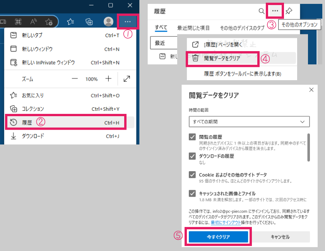This screenshot has width=325, height=251.
Task: Open the 時間の範囲 dropdown
Action: 249,122
